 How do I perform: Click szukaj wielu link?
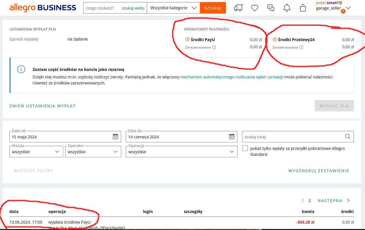tap(133, 8)
